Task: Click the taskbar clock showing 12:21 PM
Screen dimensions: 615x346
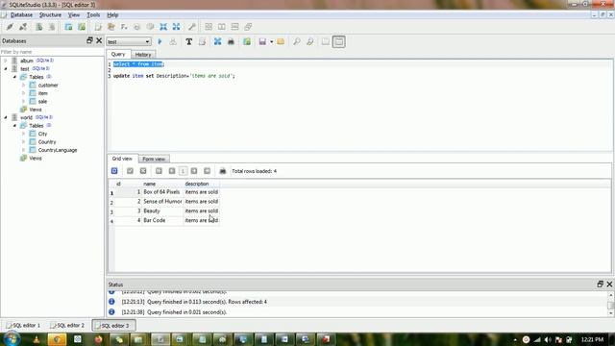Action: pyautogui.click(x=592, y=339)
